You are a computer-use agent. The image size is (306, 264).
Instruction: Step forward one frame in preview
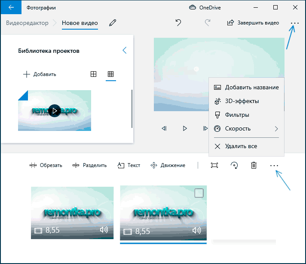click(x=205, y=128)
